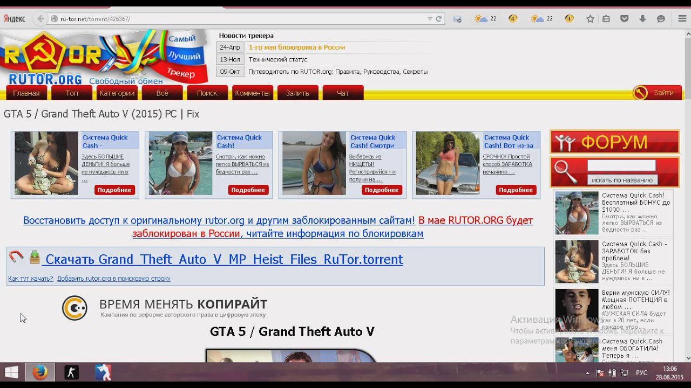Open 'Добавить rutor.org в поисковую строку' link
The width and height of the screenshot is (691, 388).
point(114,279)
